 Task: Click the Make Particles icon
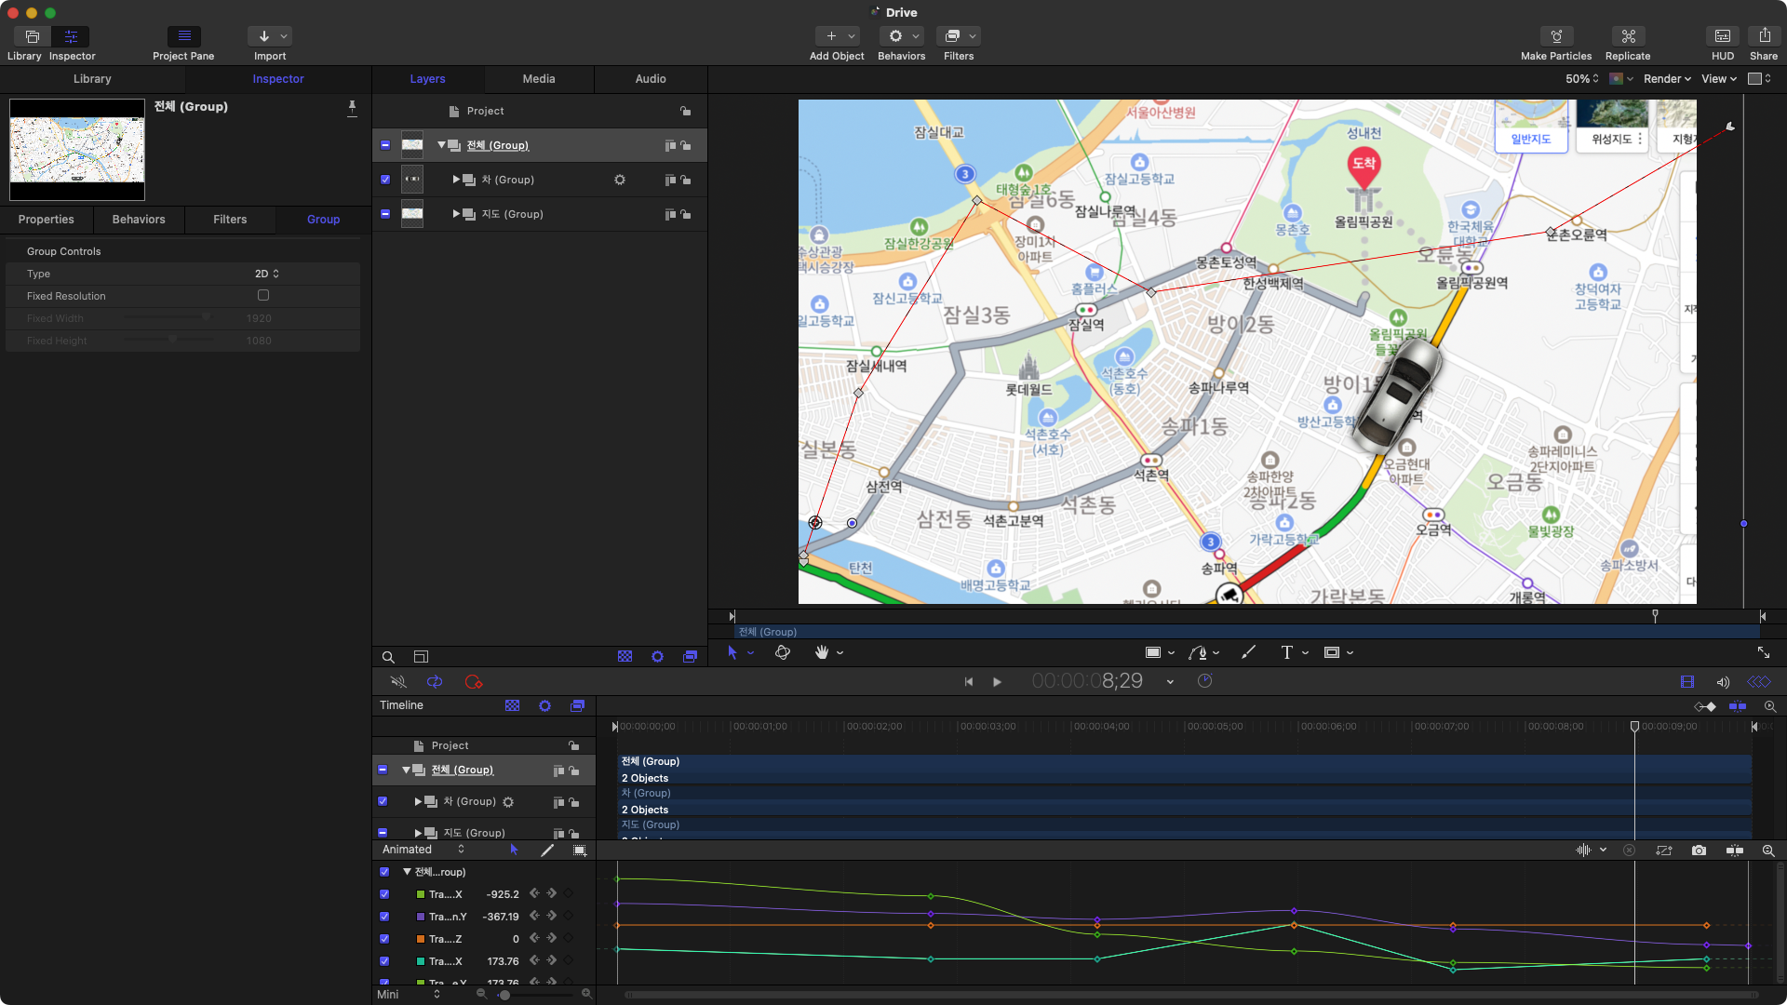pos(1556,36)
